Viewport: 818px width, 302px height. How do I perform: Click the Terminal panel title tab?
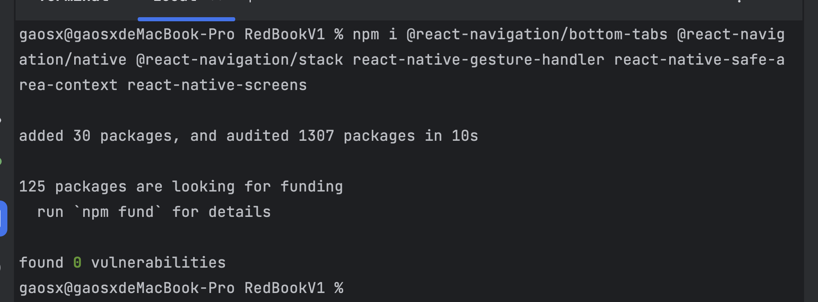tap(74, 2)
